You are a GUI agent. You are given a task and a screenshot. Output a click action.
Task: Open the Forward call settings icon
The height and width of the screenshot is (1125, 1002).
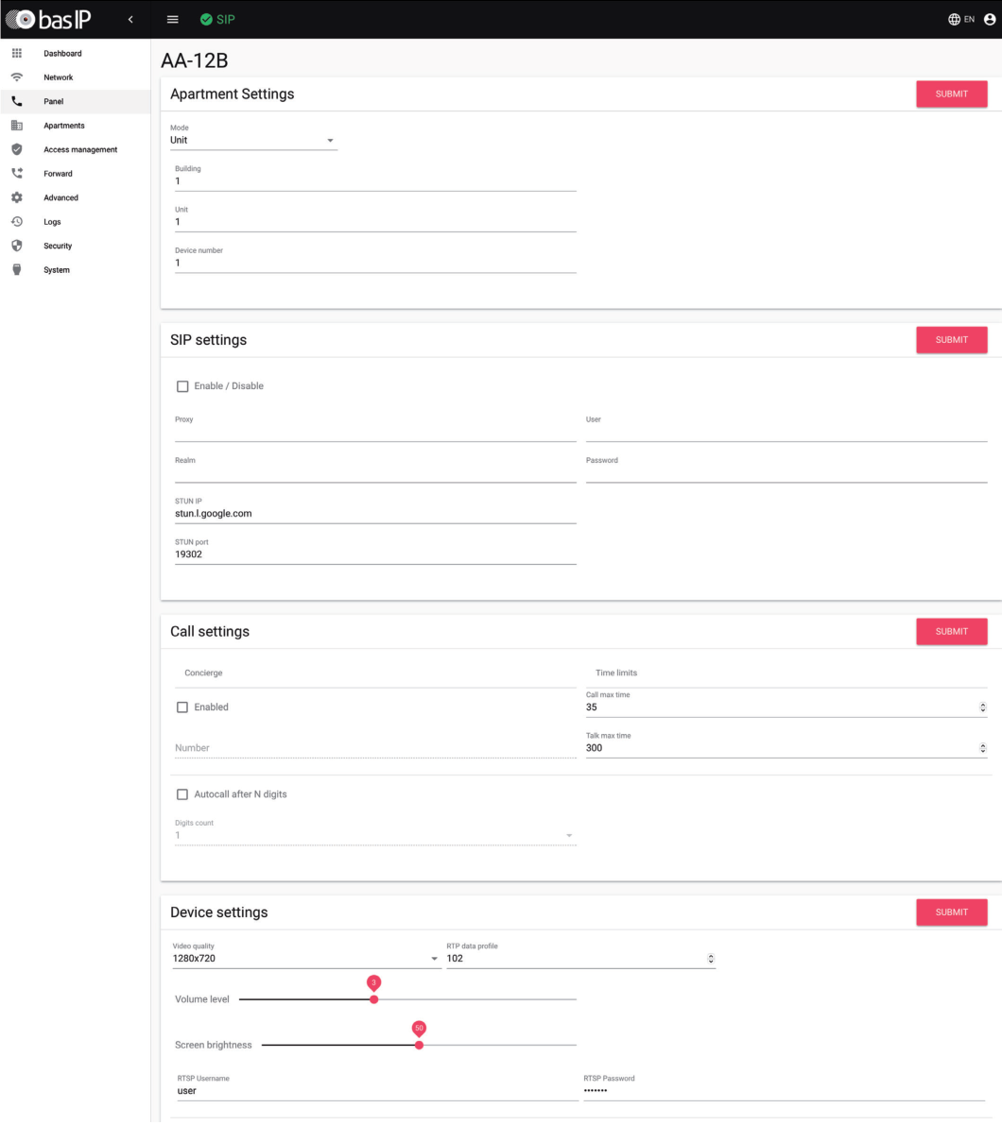click(16, 173)
